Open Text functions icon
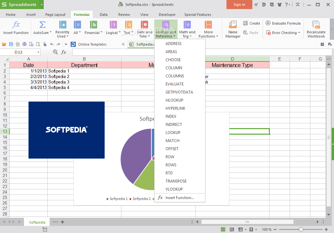This screenshot has height=233, width=334. click(x=128, y=25)
